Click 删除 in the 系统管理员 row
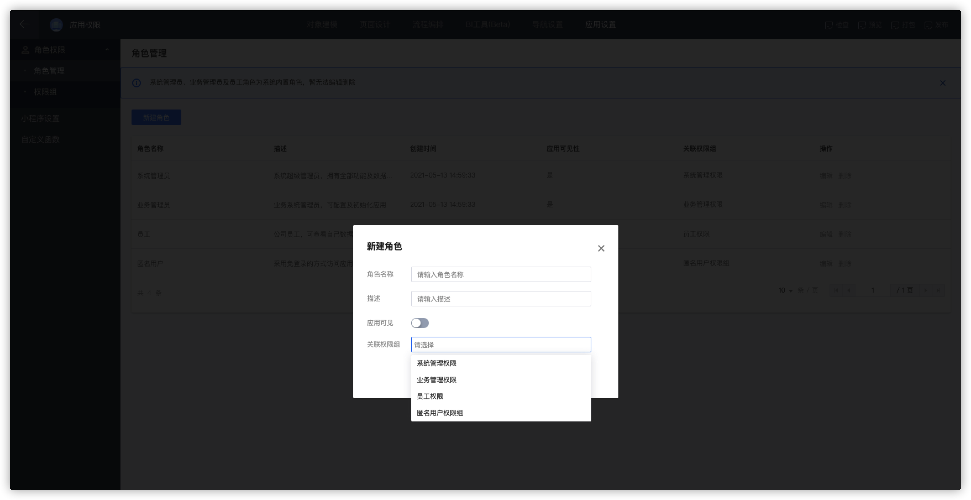Image resolution: width=971 pixels, height=500 pixels. [x=845, y=176]
